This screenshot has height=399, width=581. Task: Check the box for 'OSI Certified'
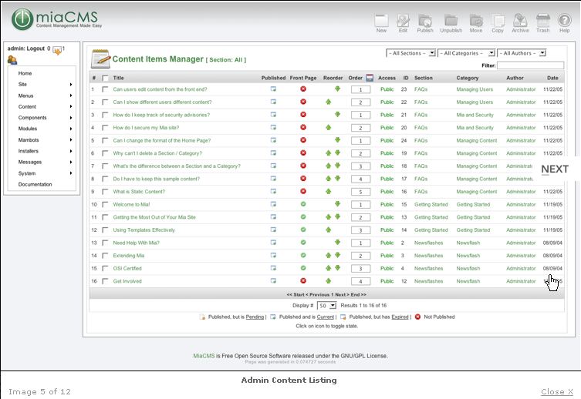coord(105,269)
